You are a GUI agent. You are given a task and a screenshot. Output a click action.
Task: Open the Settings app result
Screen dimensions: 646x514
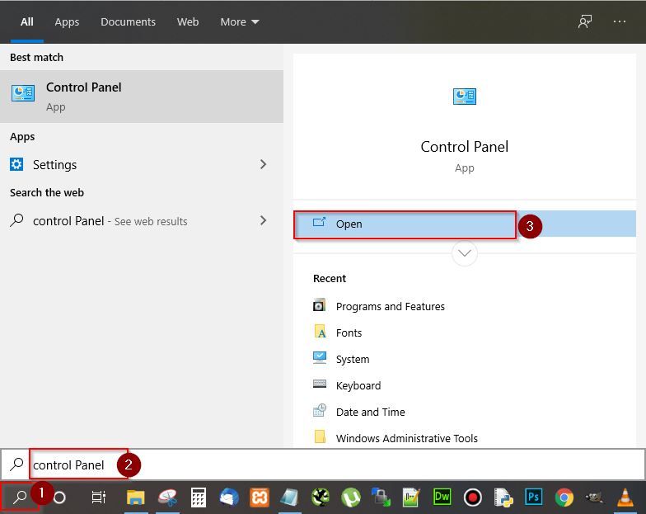142,165
